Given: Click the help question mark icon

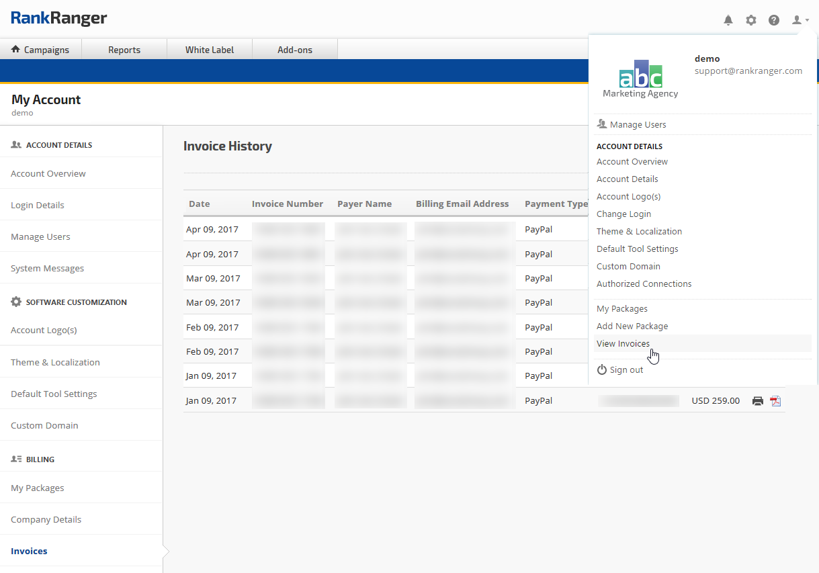Looking at the screenshot, I should point(774,20).
